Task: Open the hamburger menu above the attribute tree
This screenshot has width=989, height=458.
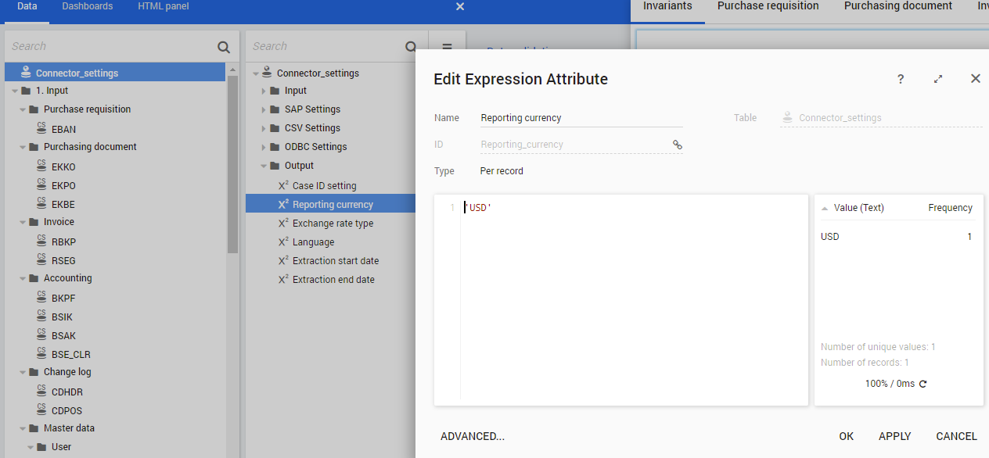Action: tap(448, 47)
